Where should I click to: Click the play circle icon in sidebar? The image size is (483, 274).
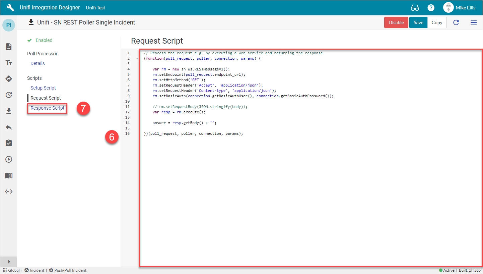point(9,159)
